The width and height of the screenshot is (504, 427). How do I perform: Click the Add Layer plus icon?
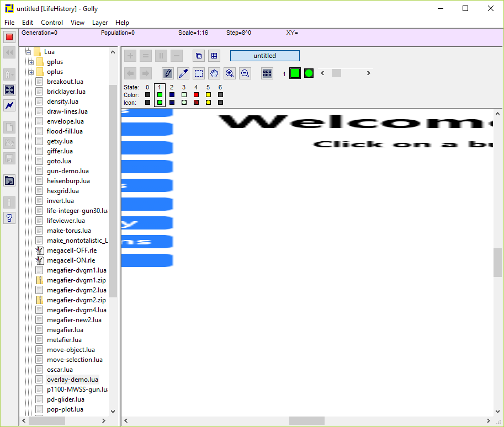(x=130, y=56)
